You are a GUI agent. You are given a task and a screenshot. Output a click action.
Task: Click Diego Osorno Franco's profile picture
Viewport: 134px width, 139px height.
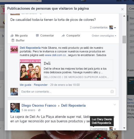(x=15, y=108)
